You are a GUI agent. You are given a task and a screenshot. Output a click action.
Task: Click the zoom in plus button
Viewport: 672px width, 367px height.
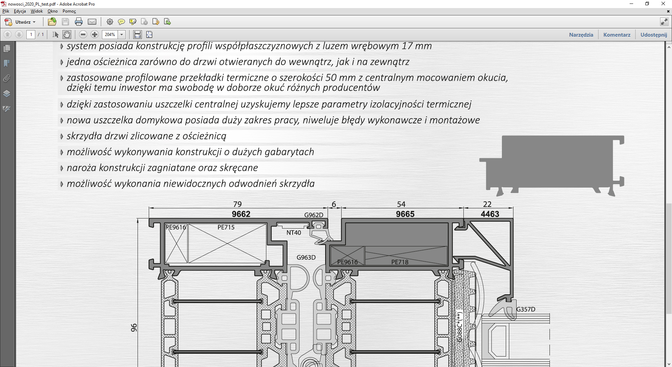(x=94, y=34)
